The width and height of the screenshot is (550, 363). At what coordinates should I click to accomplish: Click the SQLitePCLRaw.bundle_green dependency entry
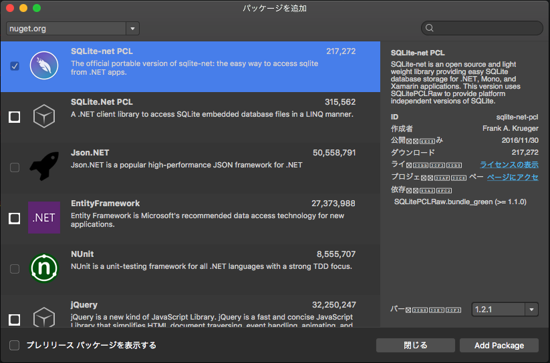(x=460, y=202)
